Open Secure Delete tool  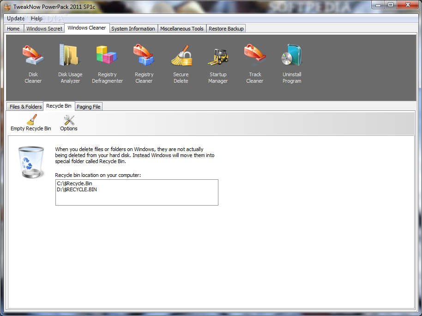pyautogui.click(x=181, y=64)
